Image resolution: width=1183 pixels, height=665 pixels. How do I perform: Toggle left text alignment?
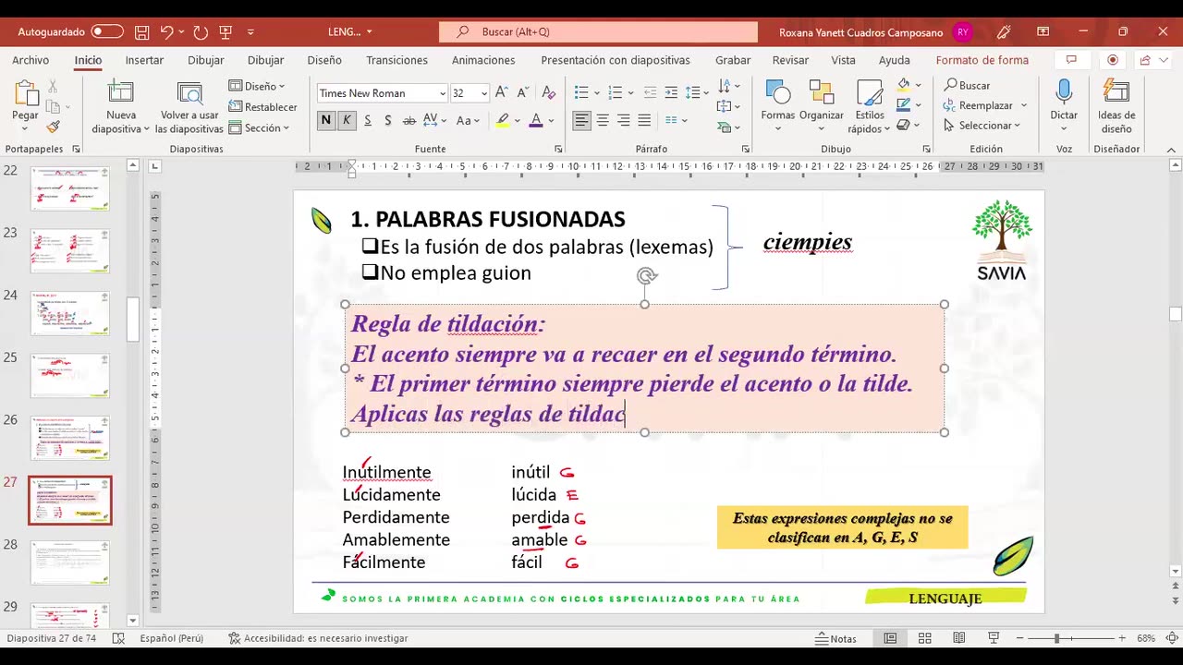click(x=581, y=120)
